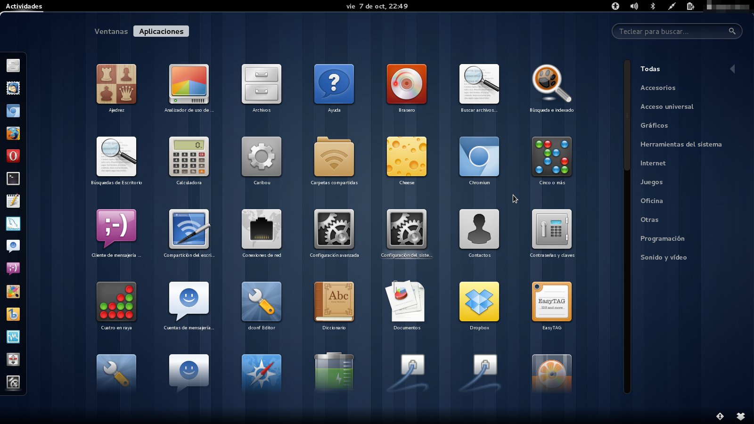754x424 pixels.
Task: Click the Bluetooth icon in the top bar
Action: 653,6
